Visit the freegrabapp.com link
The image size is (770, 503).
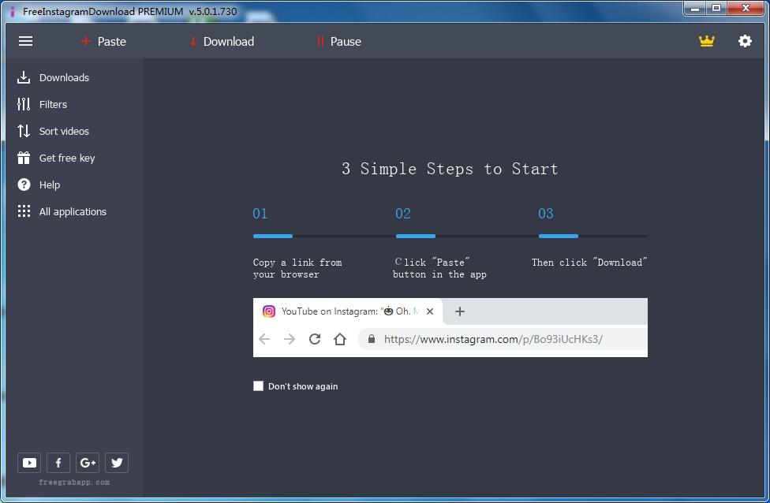click(x=74, y=483)
